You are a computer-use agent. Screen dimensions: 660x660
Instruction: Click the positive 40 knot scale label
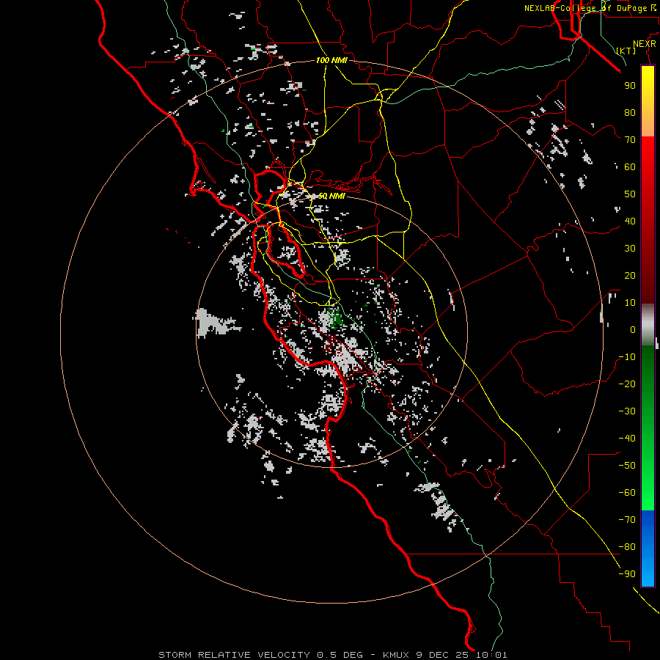(x=630, y=221)
